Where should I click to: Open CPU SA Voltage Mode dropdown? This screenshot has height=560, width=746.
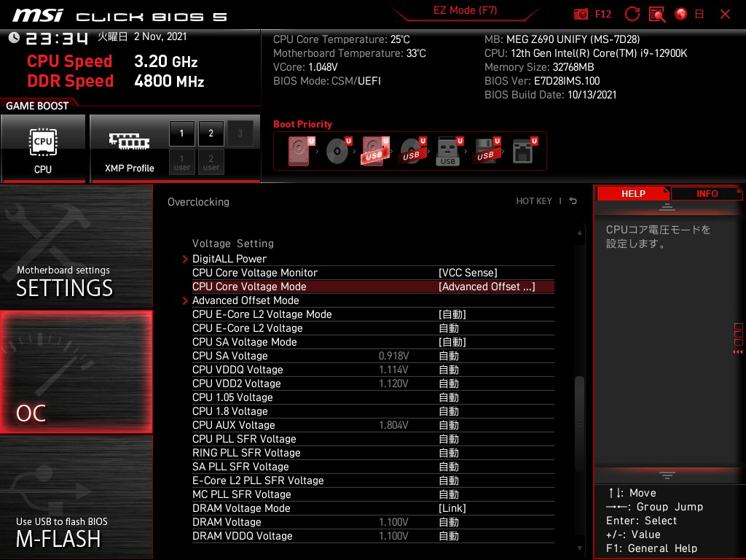(452, 342)
